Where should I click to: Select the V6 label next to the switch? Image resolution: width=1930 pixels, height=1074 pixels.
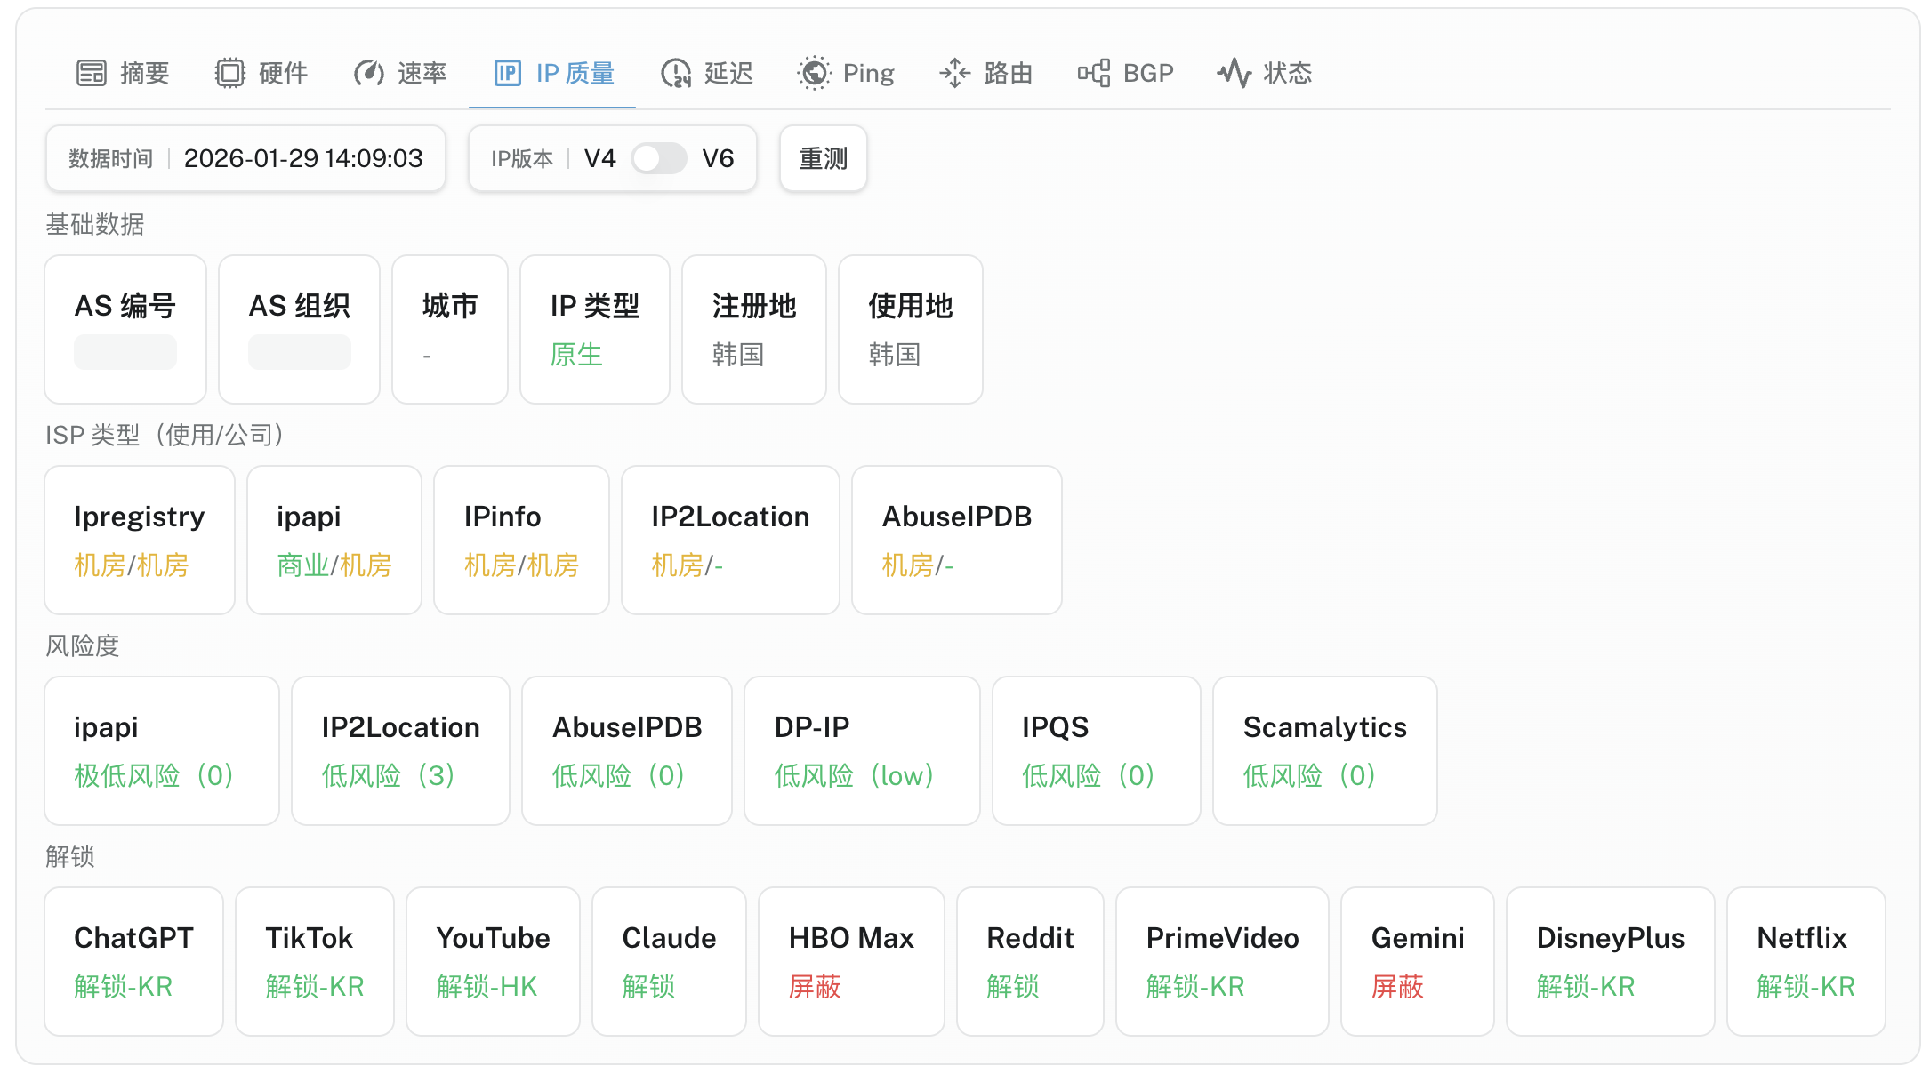point(718,159)
